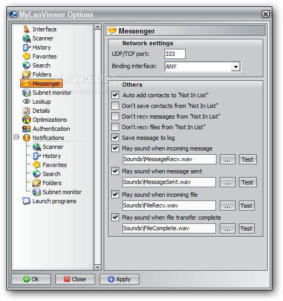Click the top-level Scanner globe icon
The height and width of the screenshot is (301, 283).
tap(27, 38)
